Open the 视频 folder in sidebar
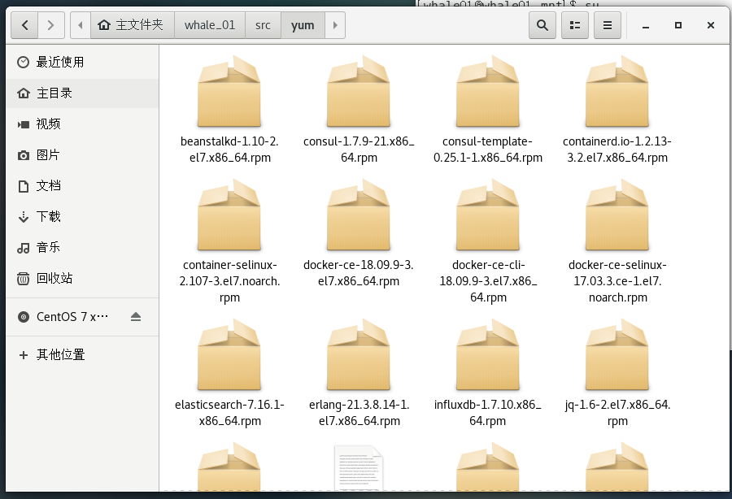The height and width of the screenshot is (499, 732). 83,124
